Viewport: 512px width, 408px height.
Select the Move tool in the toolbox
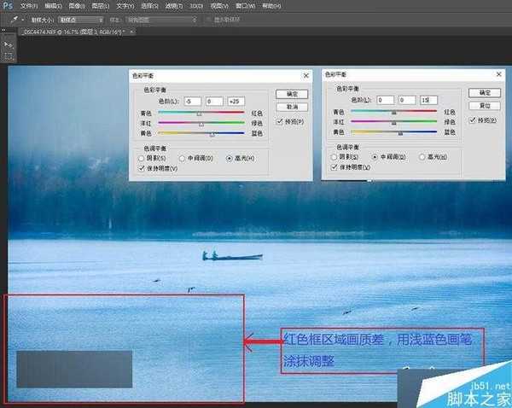[x=9, y=44]
